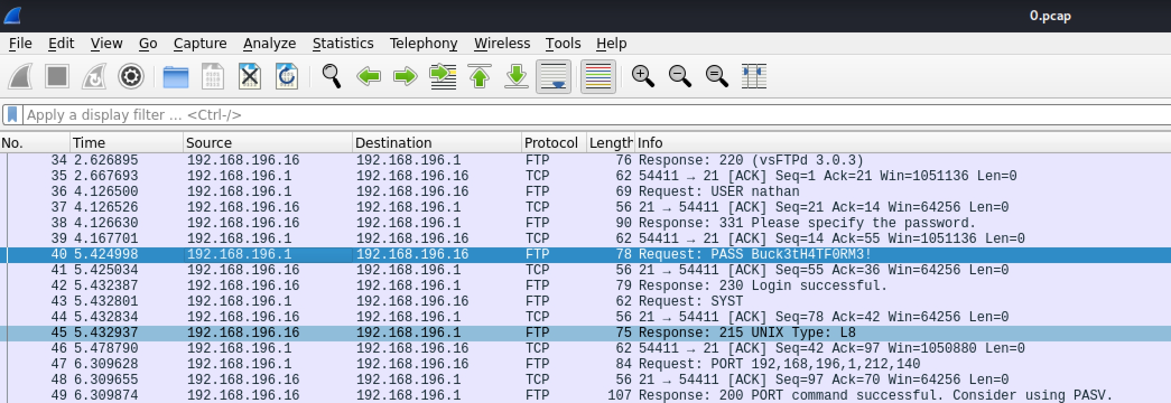
Task: Open the Analyze menu
Action: (x=269, y=43)
